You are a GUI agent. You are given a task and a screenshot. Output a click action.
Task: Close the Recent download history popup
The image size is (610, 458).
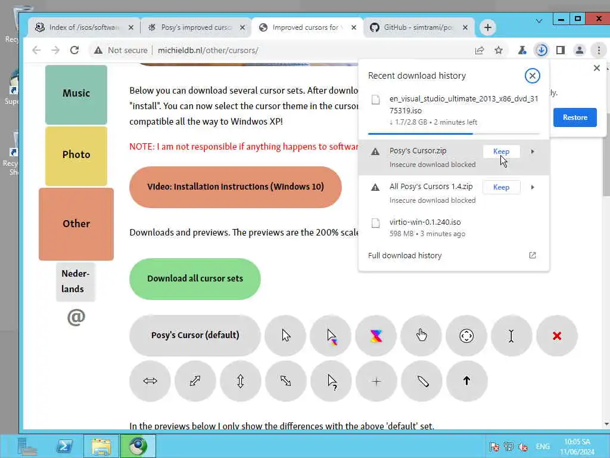(x=532, y=76)
